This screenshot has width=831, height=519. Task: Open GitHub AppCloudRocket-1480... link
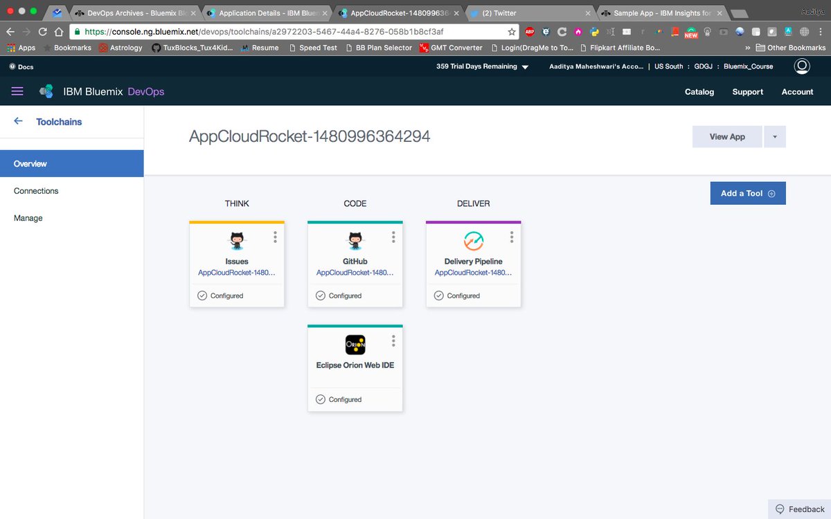pyautogui.click(x=355, y=273)
